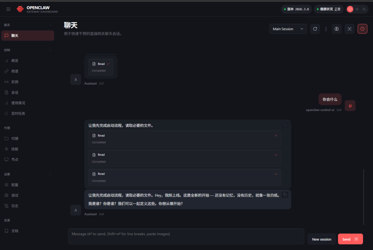This screenshot has width=373, height=250.
Task: Click the 文档 book icon
Action: 7,231
